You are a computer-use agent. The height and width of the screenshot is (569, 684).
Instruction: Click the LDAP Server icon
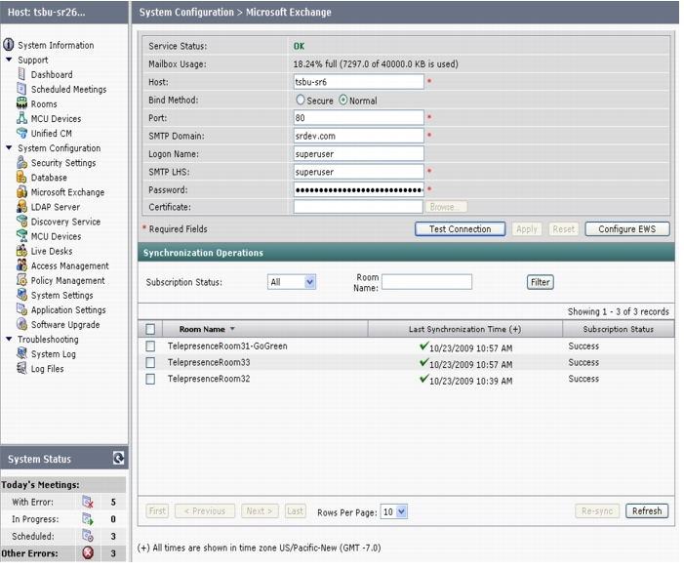(21, 206)
